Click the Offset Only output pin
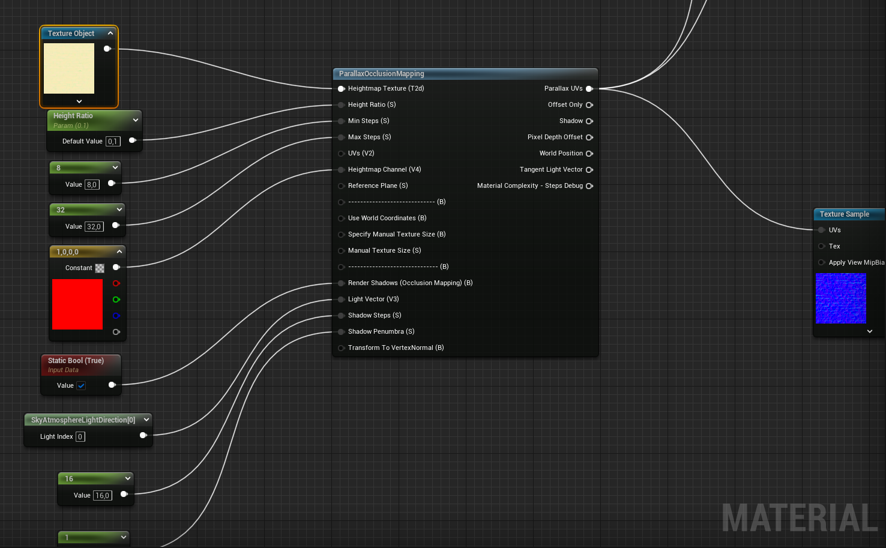The width and height of the screenshot is (886, 548). point(589,105)
